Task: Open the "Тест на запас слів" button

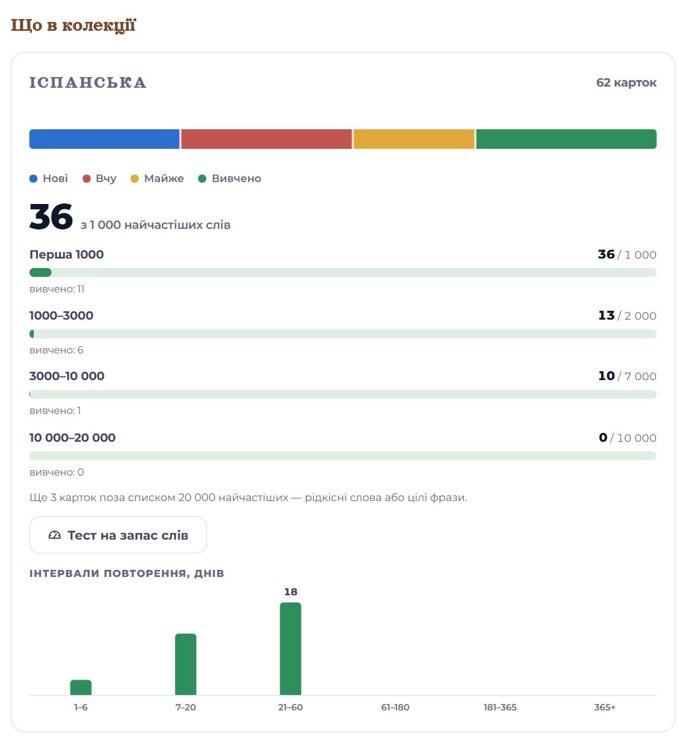Action: click(x=118, y=535)
